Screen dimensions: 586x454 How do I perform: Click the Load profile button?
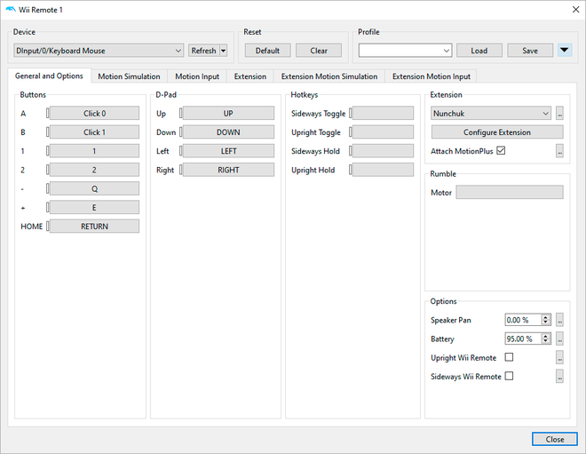pyautogui.click(x=479, y=51)
